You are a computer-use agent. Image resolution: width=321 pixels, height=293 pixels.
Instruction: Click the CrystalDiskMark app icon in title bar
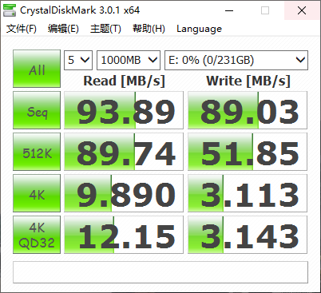click(x=10, y=10)
